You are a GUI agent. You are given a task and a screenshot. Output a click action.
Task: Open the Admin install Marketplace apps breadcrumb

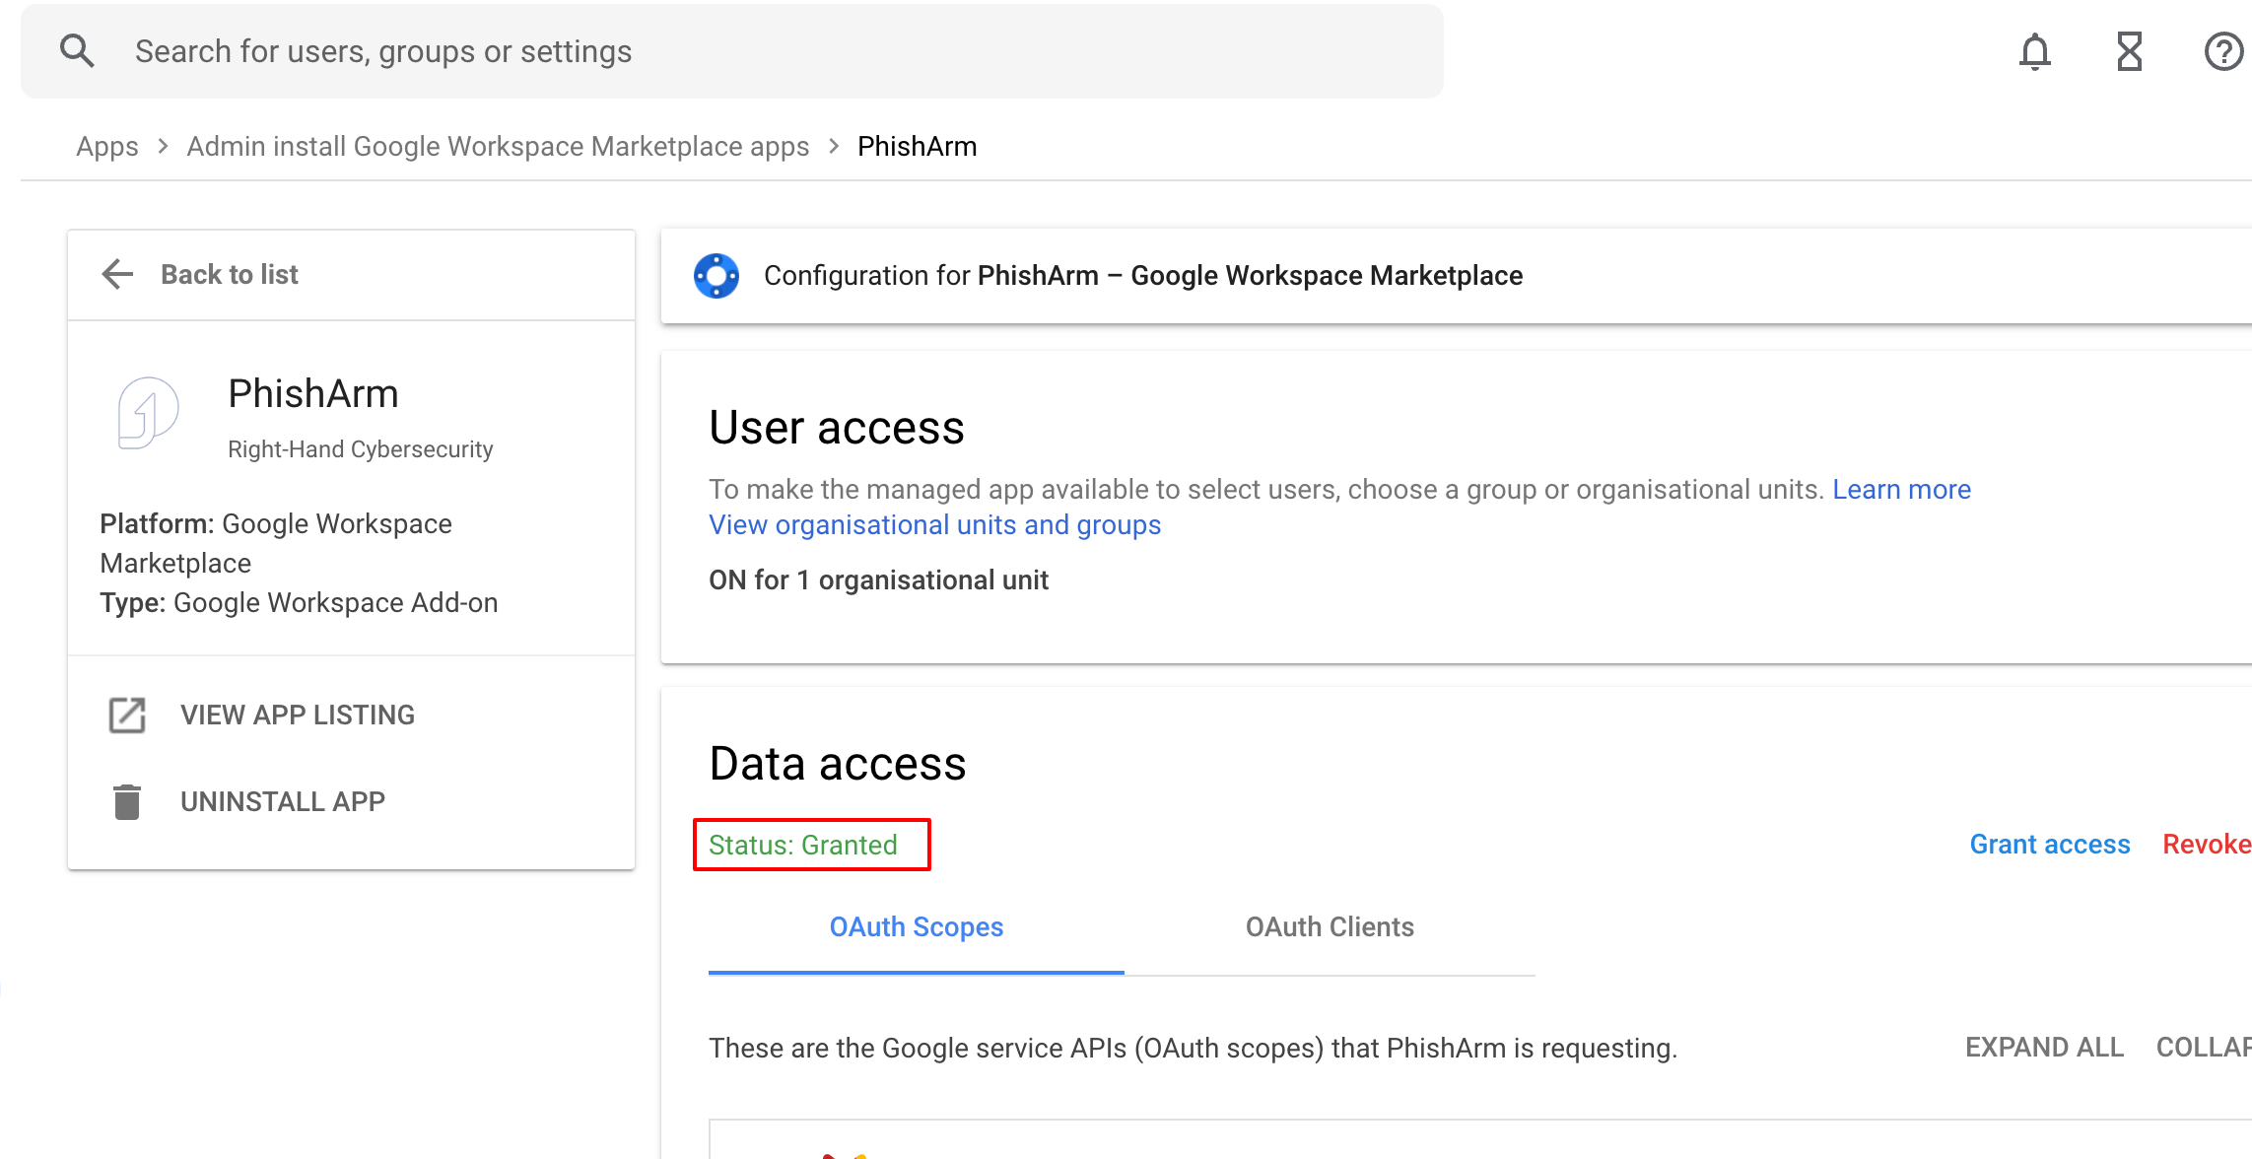click(x=498, y=147)
